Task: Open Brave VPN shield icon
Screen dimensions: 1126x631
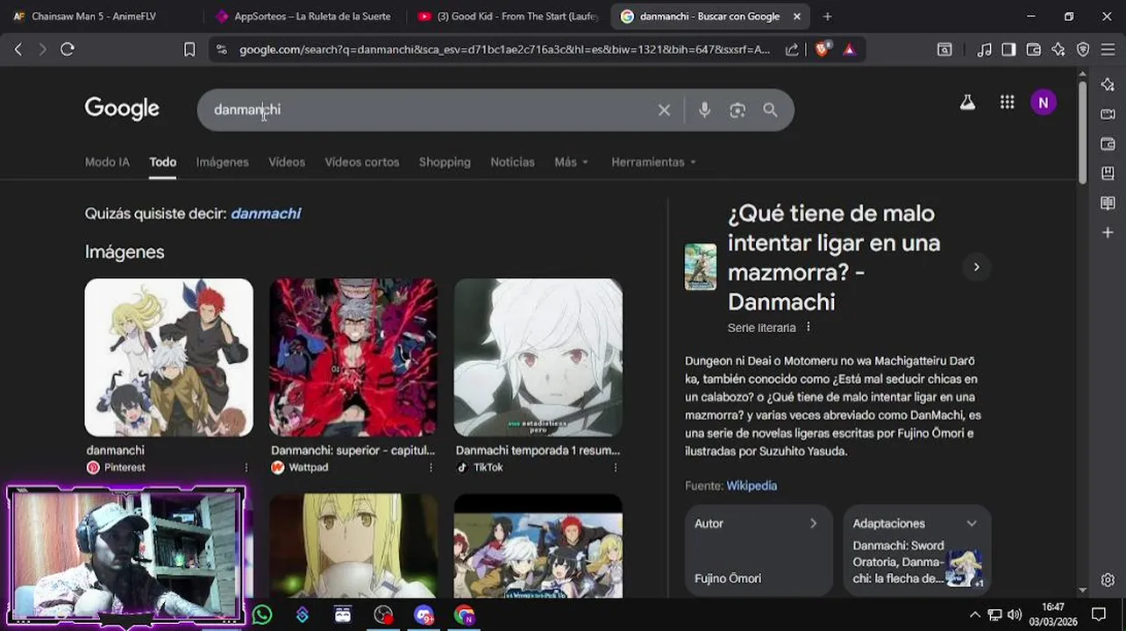Action: coord(1083,50)
